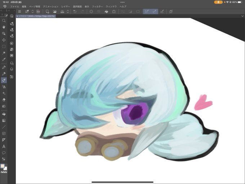Open the ヘルプ menu

(123, 6)
